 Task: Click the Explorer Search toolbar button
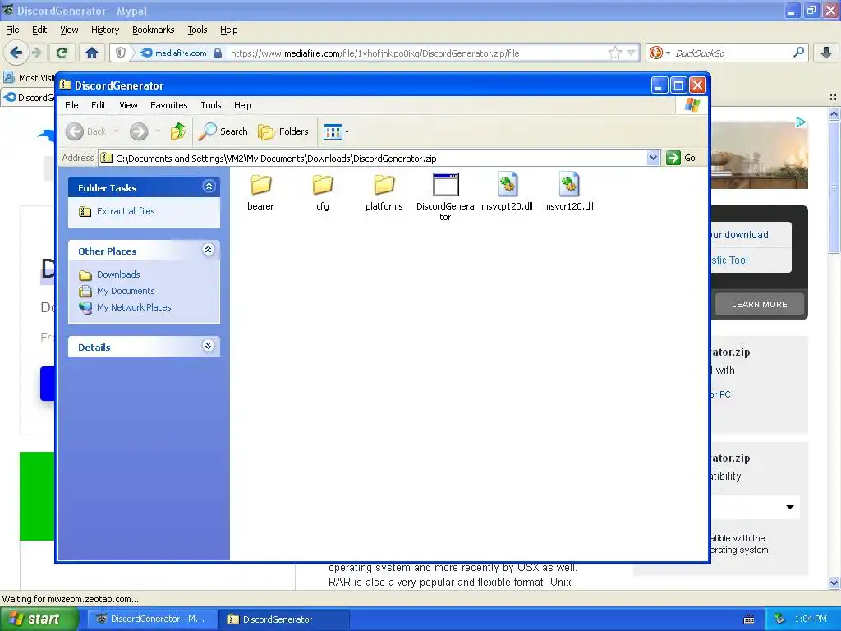pyautogui.click(x=223, y=131)
